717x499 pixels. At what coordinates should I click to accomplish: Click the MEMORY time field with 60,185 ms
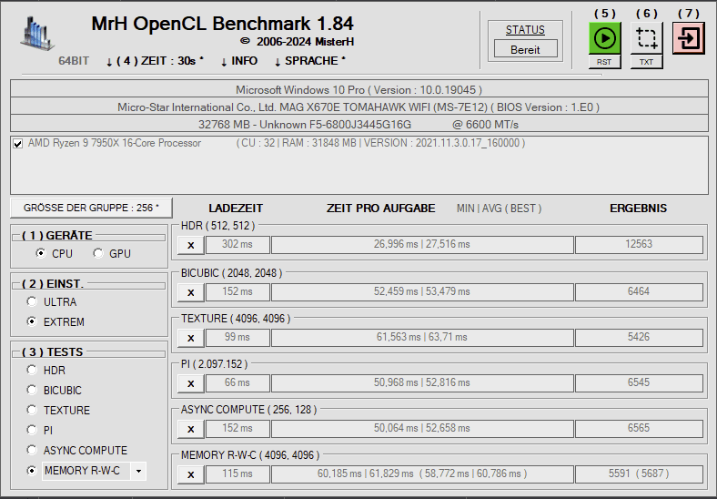pyautogui.click(x=422, y=474)
